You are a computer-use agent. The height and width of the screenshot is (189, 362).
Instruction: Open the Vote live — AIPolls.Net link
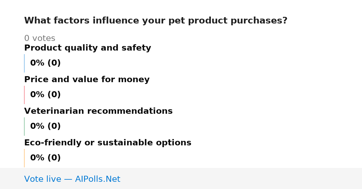(x=72, y=179)
